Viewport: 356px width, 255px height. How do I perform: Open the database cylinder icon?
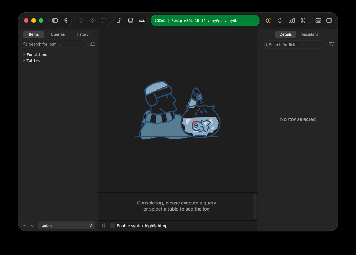click(130, 20)
